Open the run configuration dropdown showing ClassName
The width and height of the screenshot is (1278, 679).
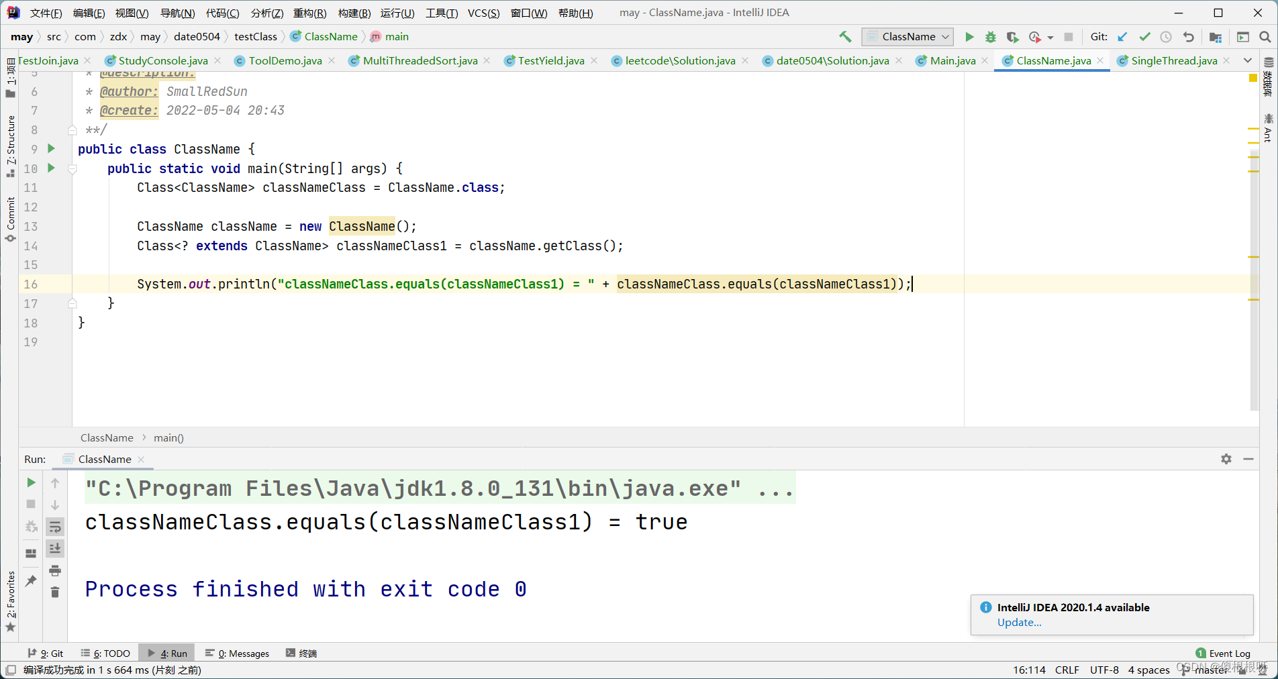click(907, 37)
